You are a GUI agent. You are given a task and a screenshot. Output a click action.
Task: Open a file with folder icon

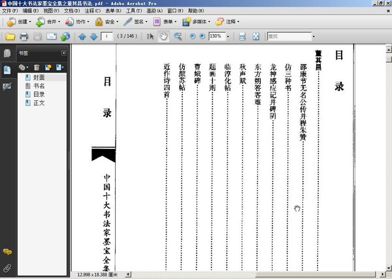10,37
